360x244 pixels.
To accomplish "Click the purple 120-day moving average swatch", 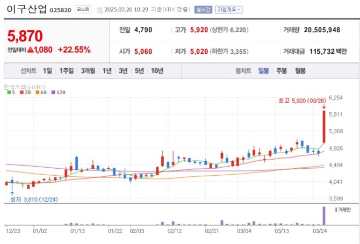I will pos(53,92).
